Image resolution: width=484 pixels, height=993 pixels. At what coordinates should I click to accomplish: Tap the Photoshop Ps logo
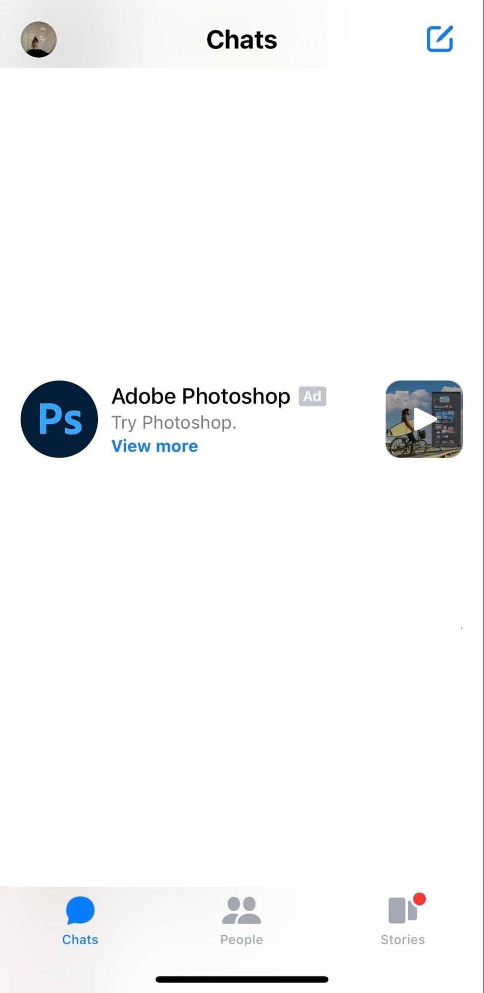[x=59, y=419]
